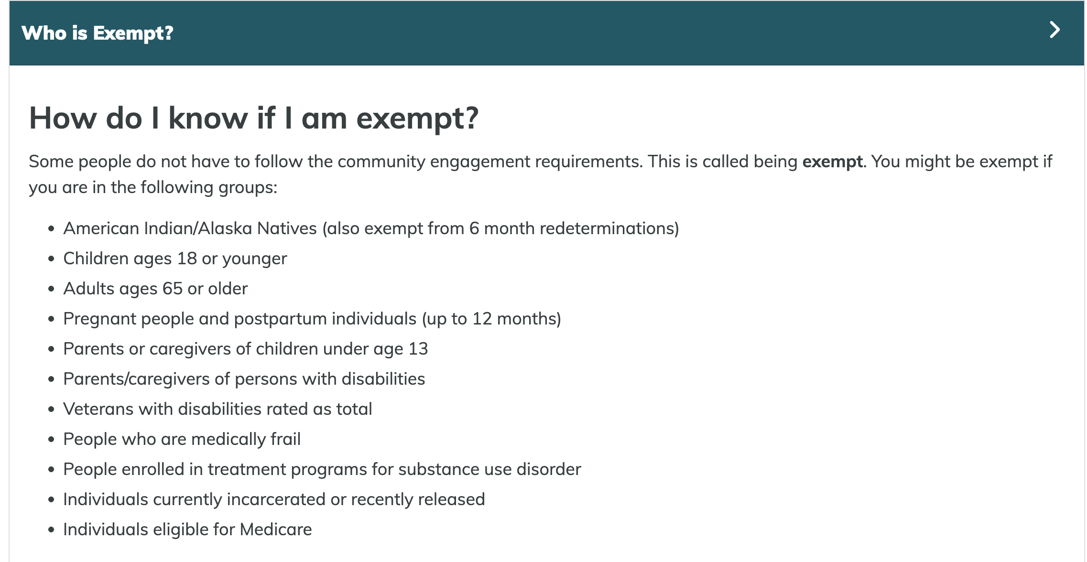This screenshot has width=1087, height=562.
Task: Click "Children ages 18 or younger" item
Action: [x=175, y=259]
